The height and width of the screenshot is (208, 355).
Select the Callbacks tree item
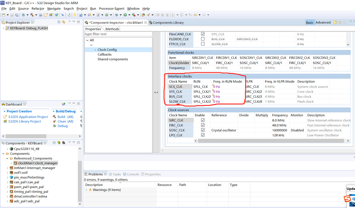[104, 54]
